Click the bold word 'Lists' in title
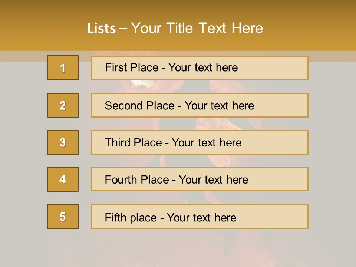 102,29
